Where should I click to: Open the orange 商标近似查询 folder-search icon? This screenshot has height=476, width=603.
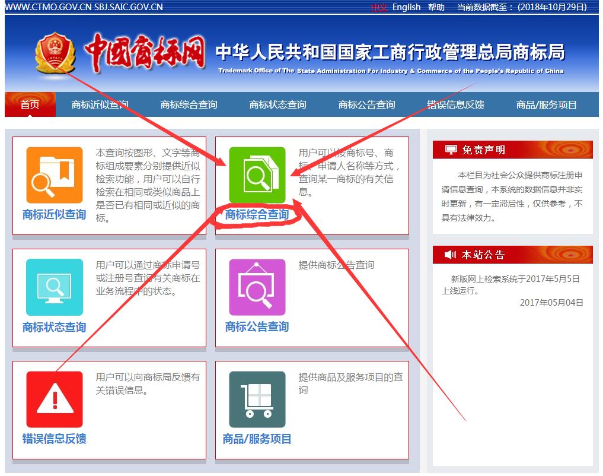click(x=55, y=175)
